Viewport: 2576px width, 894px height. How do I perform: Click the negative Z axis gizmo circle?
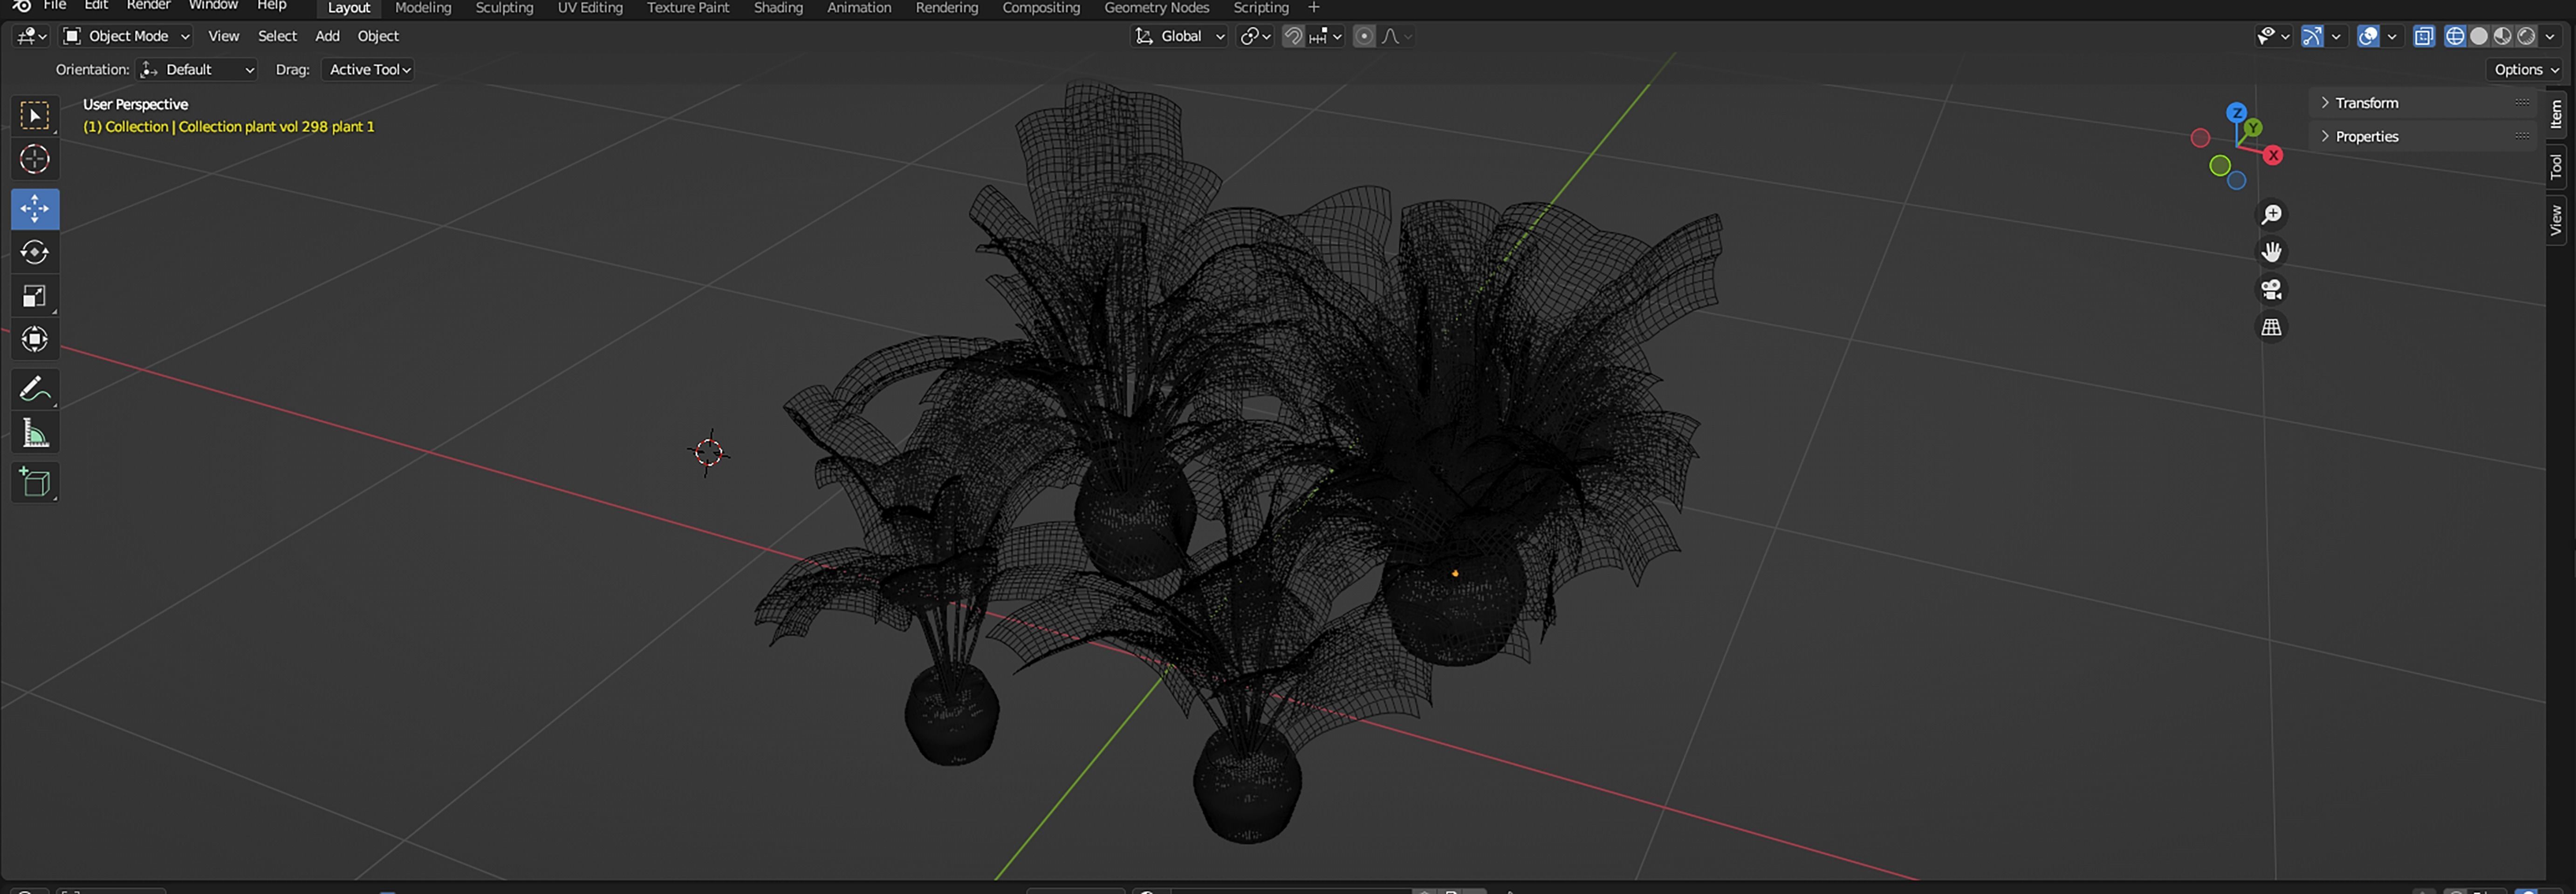[x=2237, y=181]
